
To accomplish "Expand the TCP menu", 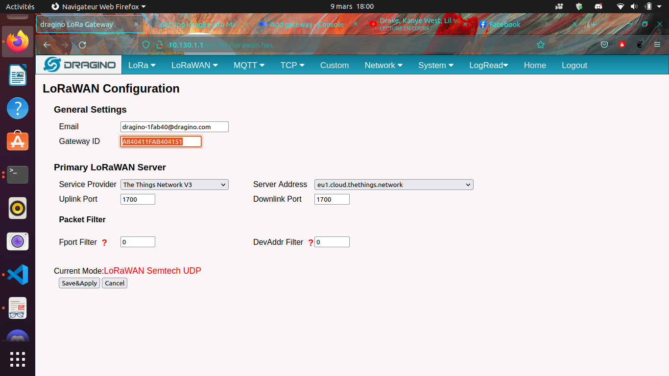I will tap(292, 65).
